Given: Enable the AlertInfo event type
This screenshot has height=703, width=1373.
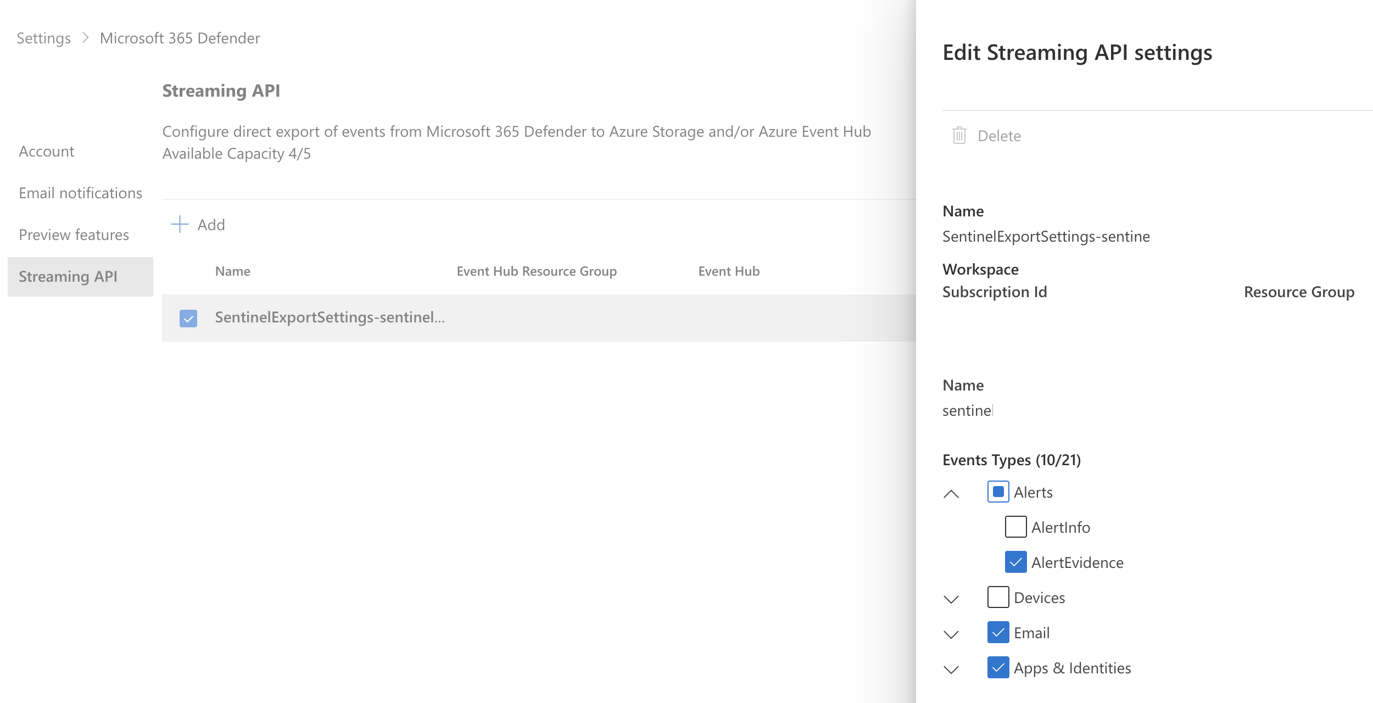Looking at the screenshot, I should [x=1015, y=527].
